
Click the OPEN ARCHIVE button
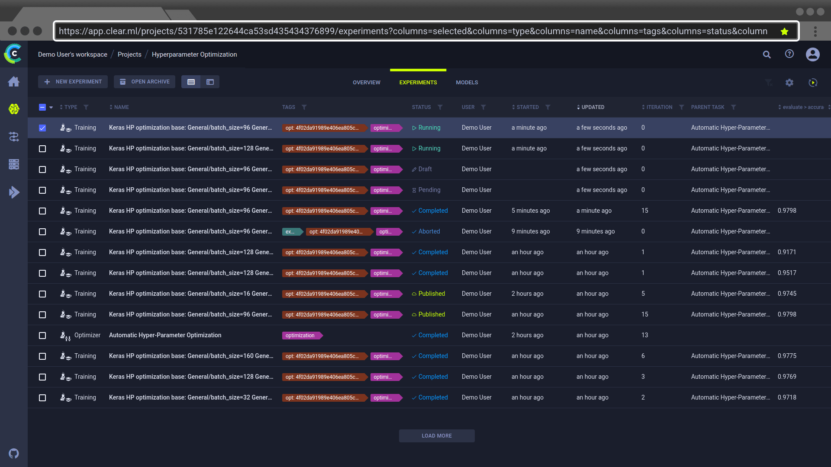point(145,82)
